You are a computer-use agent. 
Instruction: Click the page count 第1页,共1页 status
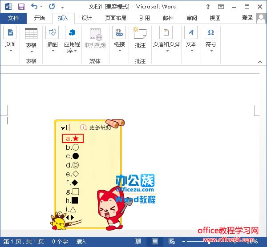click(x=24, y=241)
